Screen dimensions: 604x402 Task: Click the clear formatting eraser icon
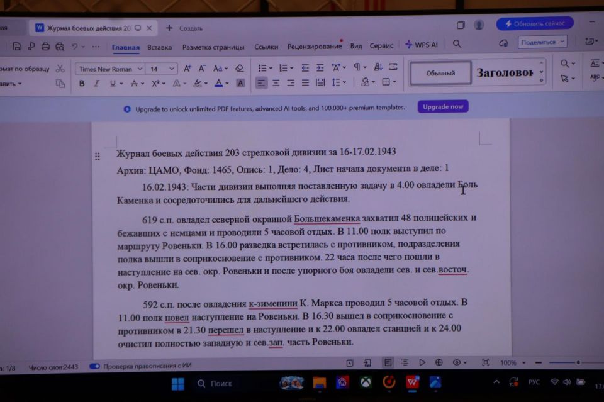click(x=239, y=68)
